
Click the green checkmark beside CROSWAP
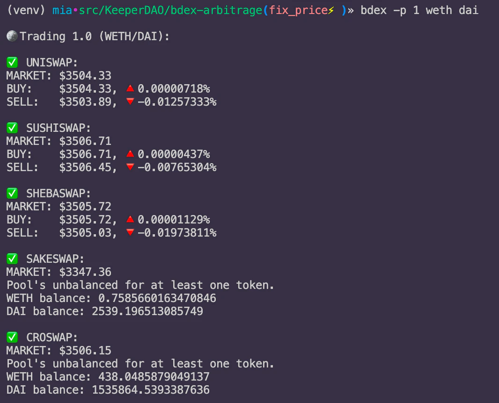[12, 337]
